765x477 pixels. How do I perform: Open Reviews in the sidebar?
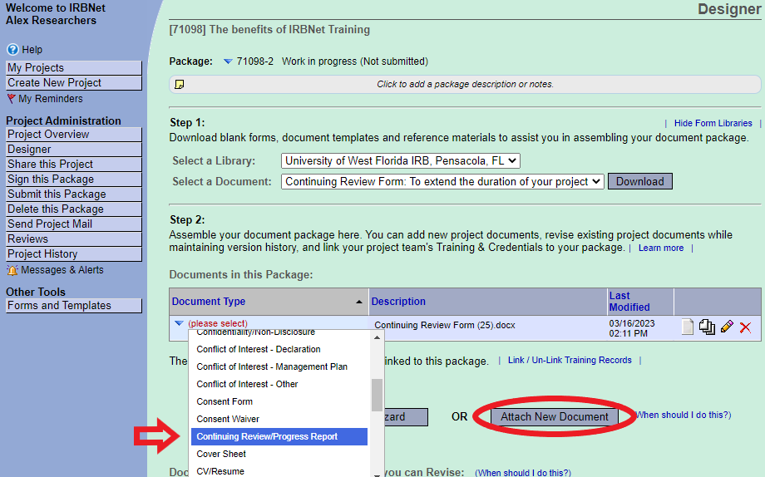tap(74, 239)
